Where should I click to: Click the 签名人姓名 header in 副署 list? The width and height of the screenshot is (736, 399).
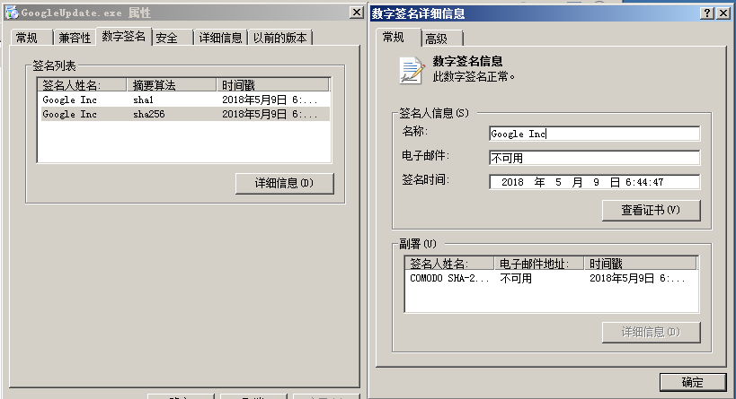(x=449, y=264)
